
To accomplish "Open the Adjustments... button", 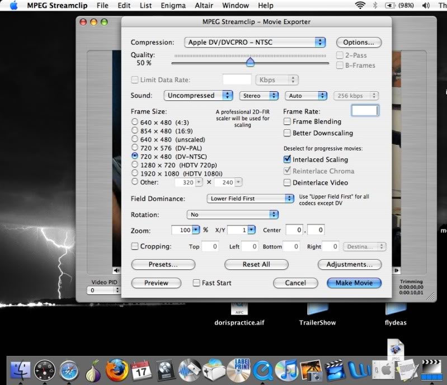I will (x=350, y=264).
